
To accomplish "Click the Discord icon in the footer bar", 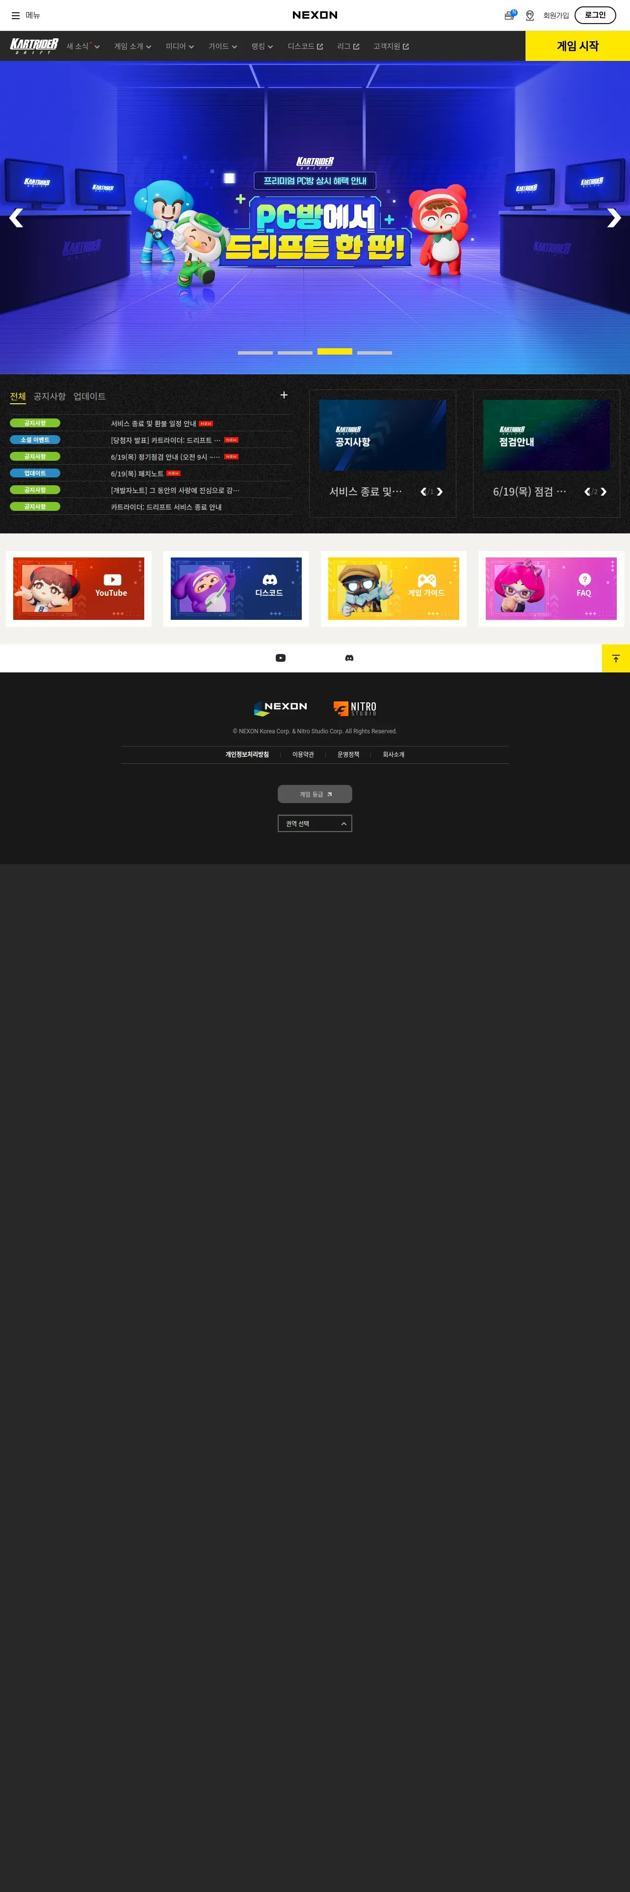I will pos(349,658).
